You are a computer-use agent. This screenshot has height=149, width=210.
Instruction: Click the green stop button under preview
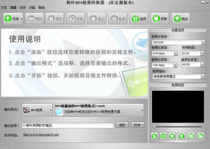172,136
